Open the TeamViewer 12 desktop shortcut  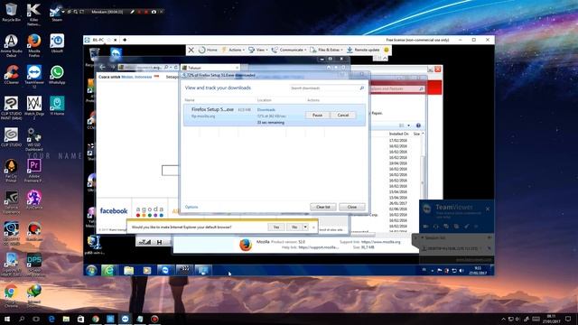pyautogui.click(x=34, y=76)
